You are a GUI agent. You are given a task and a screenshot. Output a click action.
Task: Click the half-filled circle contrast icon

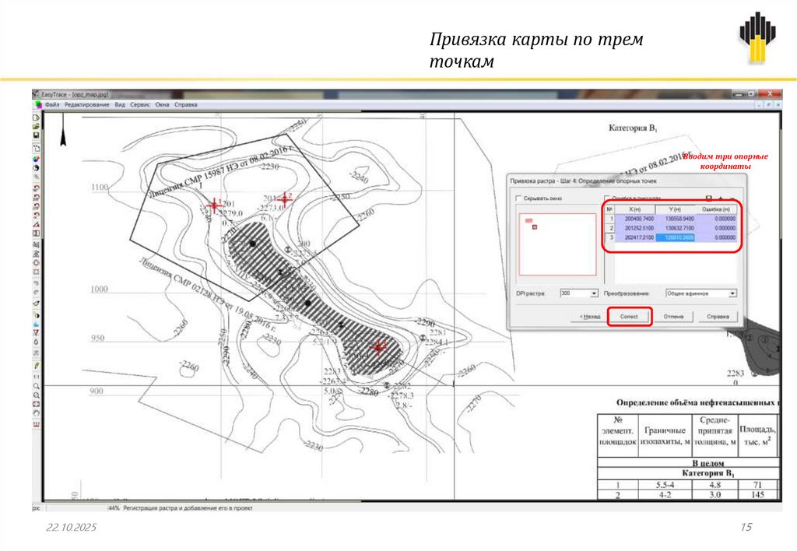coord(37,316)
